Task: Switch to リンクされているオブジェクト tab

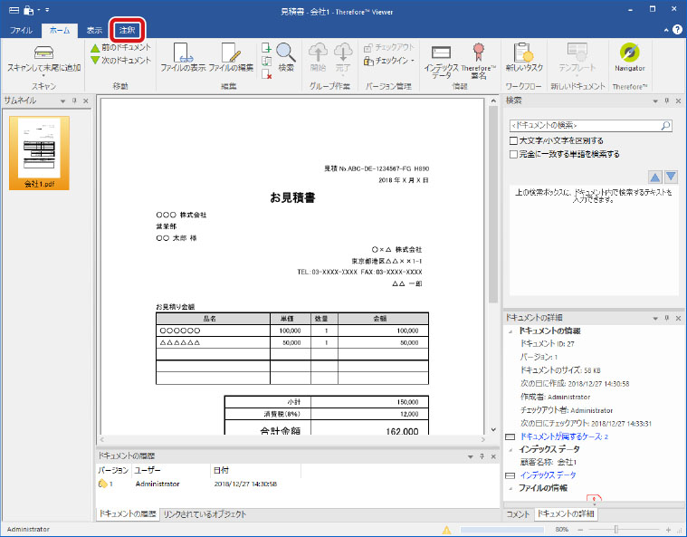Action: click(205, 514)
